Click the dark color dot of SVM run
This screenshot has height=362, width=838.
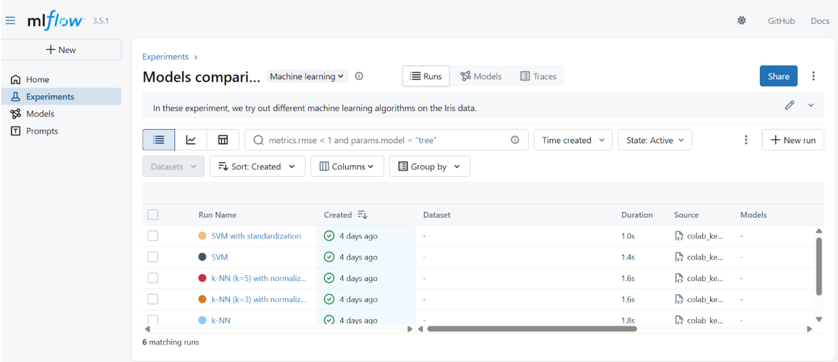point(202,257)
